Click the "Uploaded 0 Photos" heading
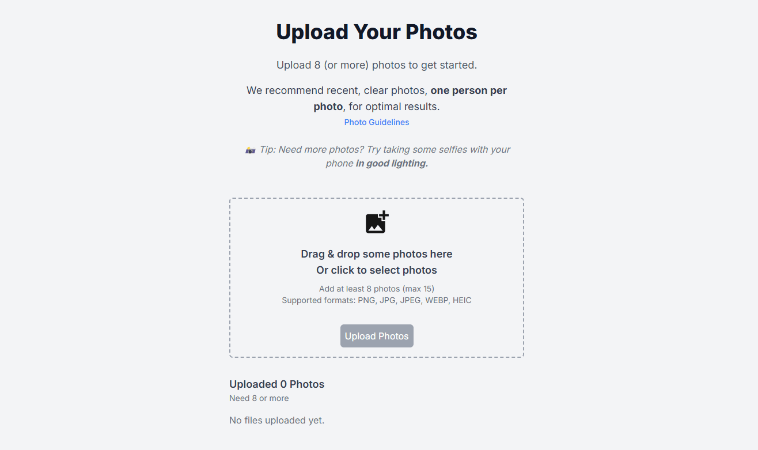758x450 pixels. 276,384
